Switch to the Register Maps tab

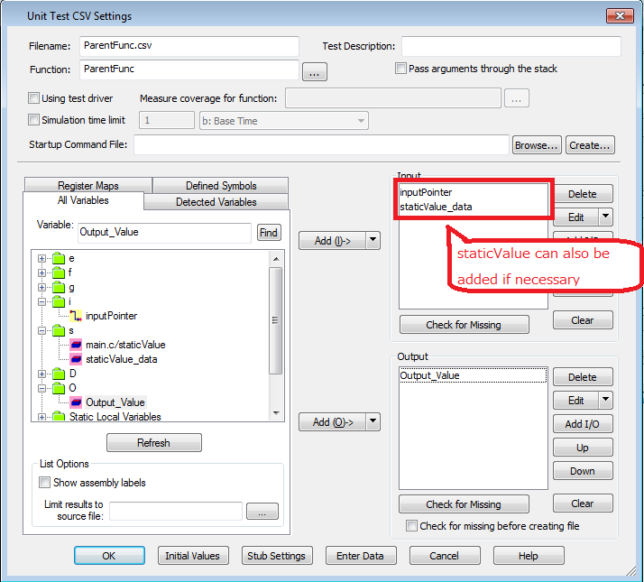pyautogui.click(x=87, y=186)
